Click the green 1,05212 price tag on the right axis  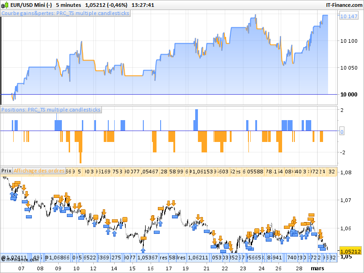click(349, 251)
